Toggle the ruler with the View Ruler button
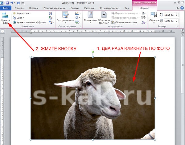Viewport: 185px width, 145px height. [183, 31]
